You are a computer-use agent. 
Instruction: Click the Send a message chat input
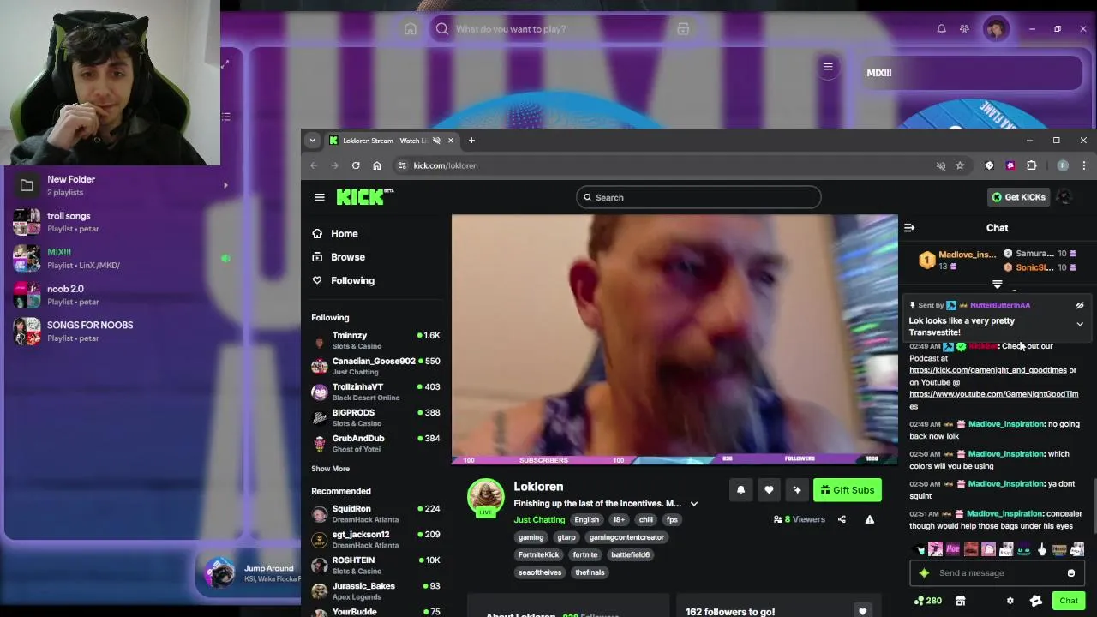[x=997, y=573]
